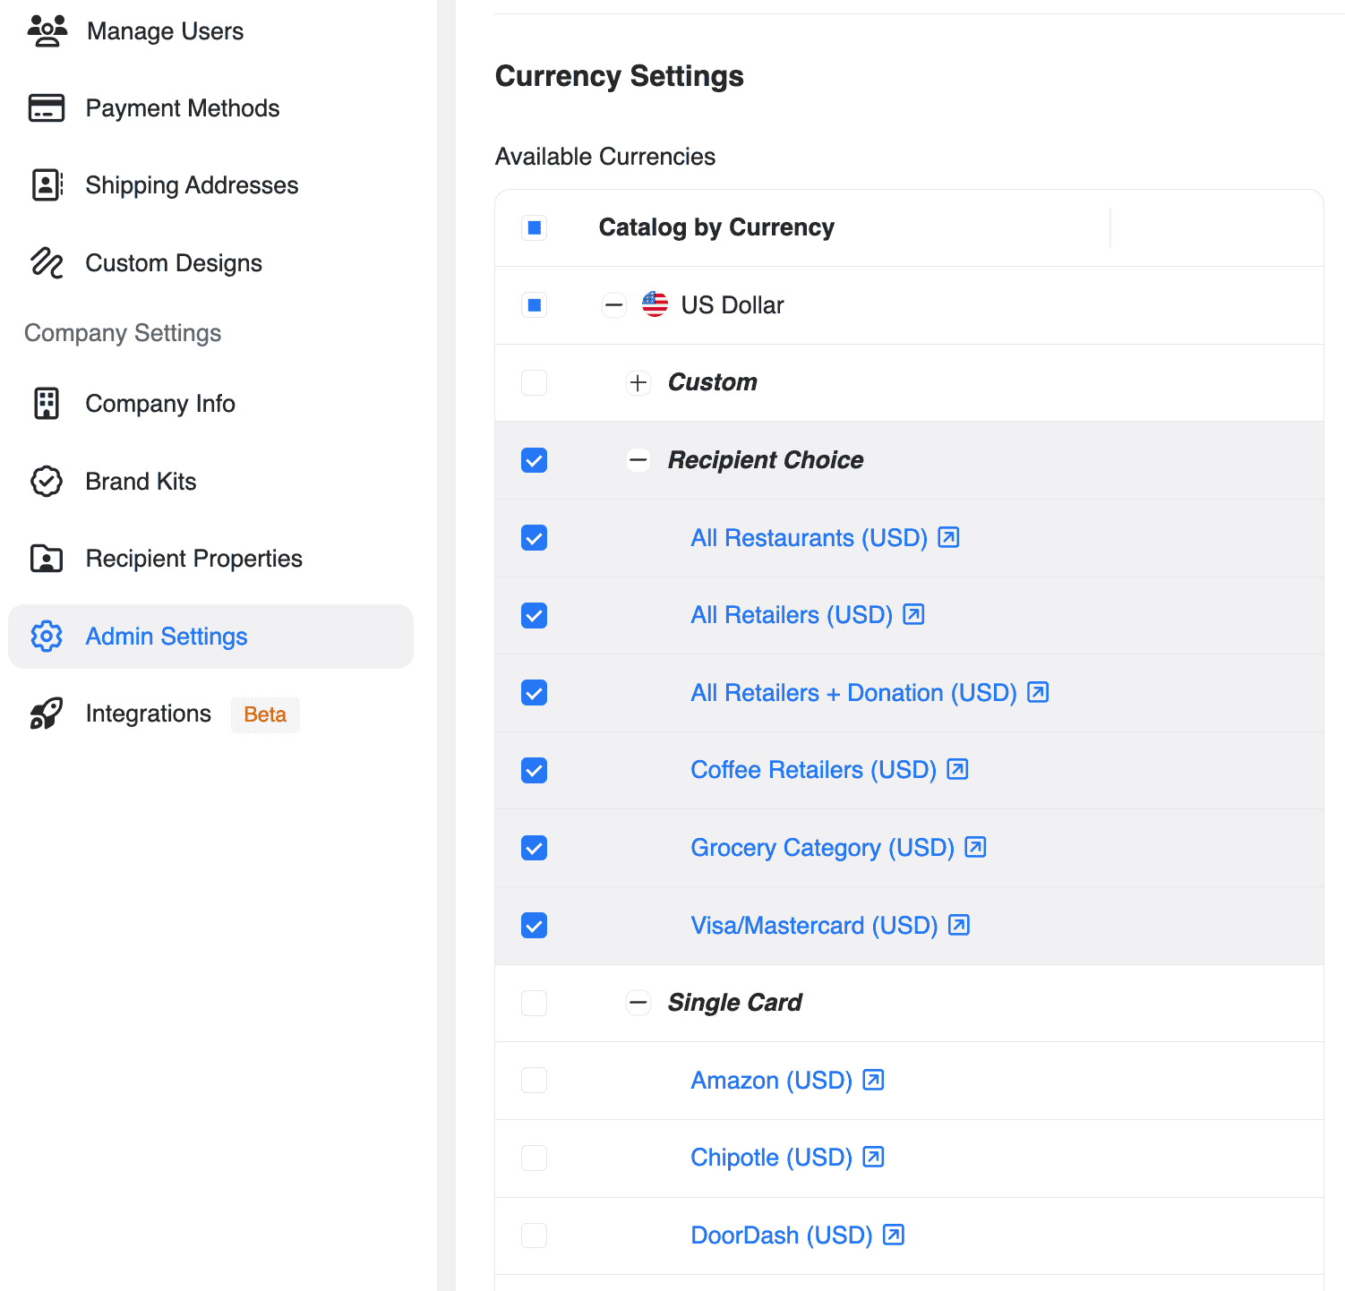Click the US flag icon

[655, 305]
